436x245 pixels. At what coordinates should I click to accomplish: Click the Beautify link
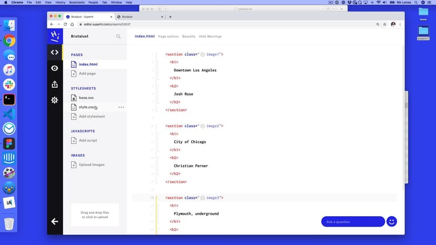pos(189,36)
